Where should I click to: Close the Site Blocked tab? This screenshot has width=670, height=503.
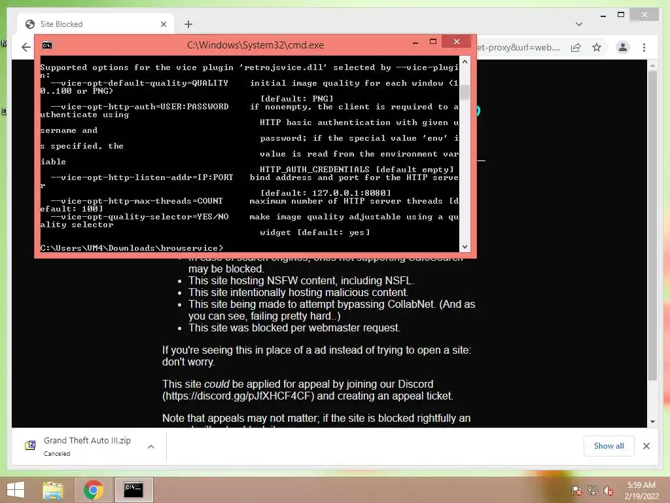tap(163, 24)
